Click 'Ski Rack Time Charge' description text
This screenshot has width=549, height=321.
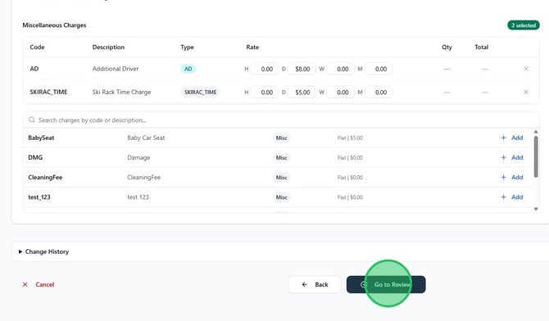click(x=121, y=92)
